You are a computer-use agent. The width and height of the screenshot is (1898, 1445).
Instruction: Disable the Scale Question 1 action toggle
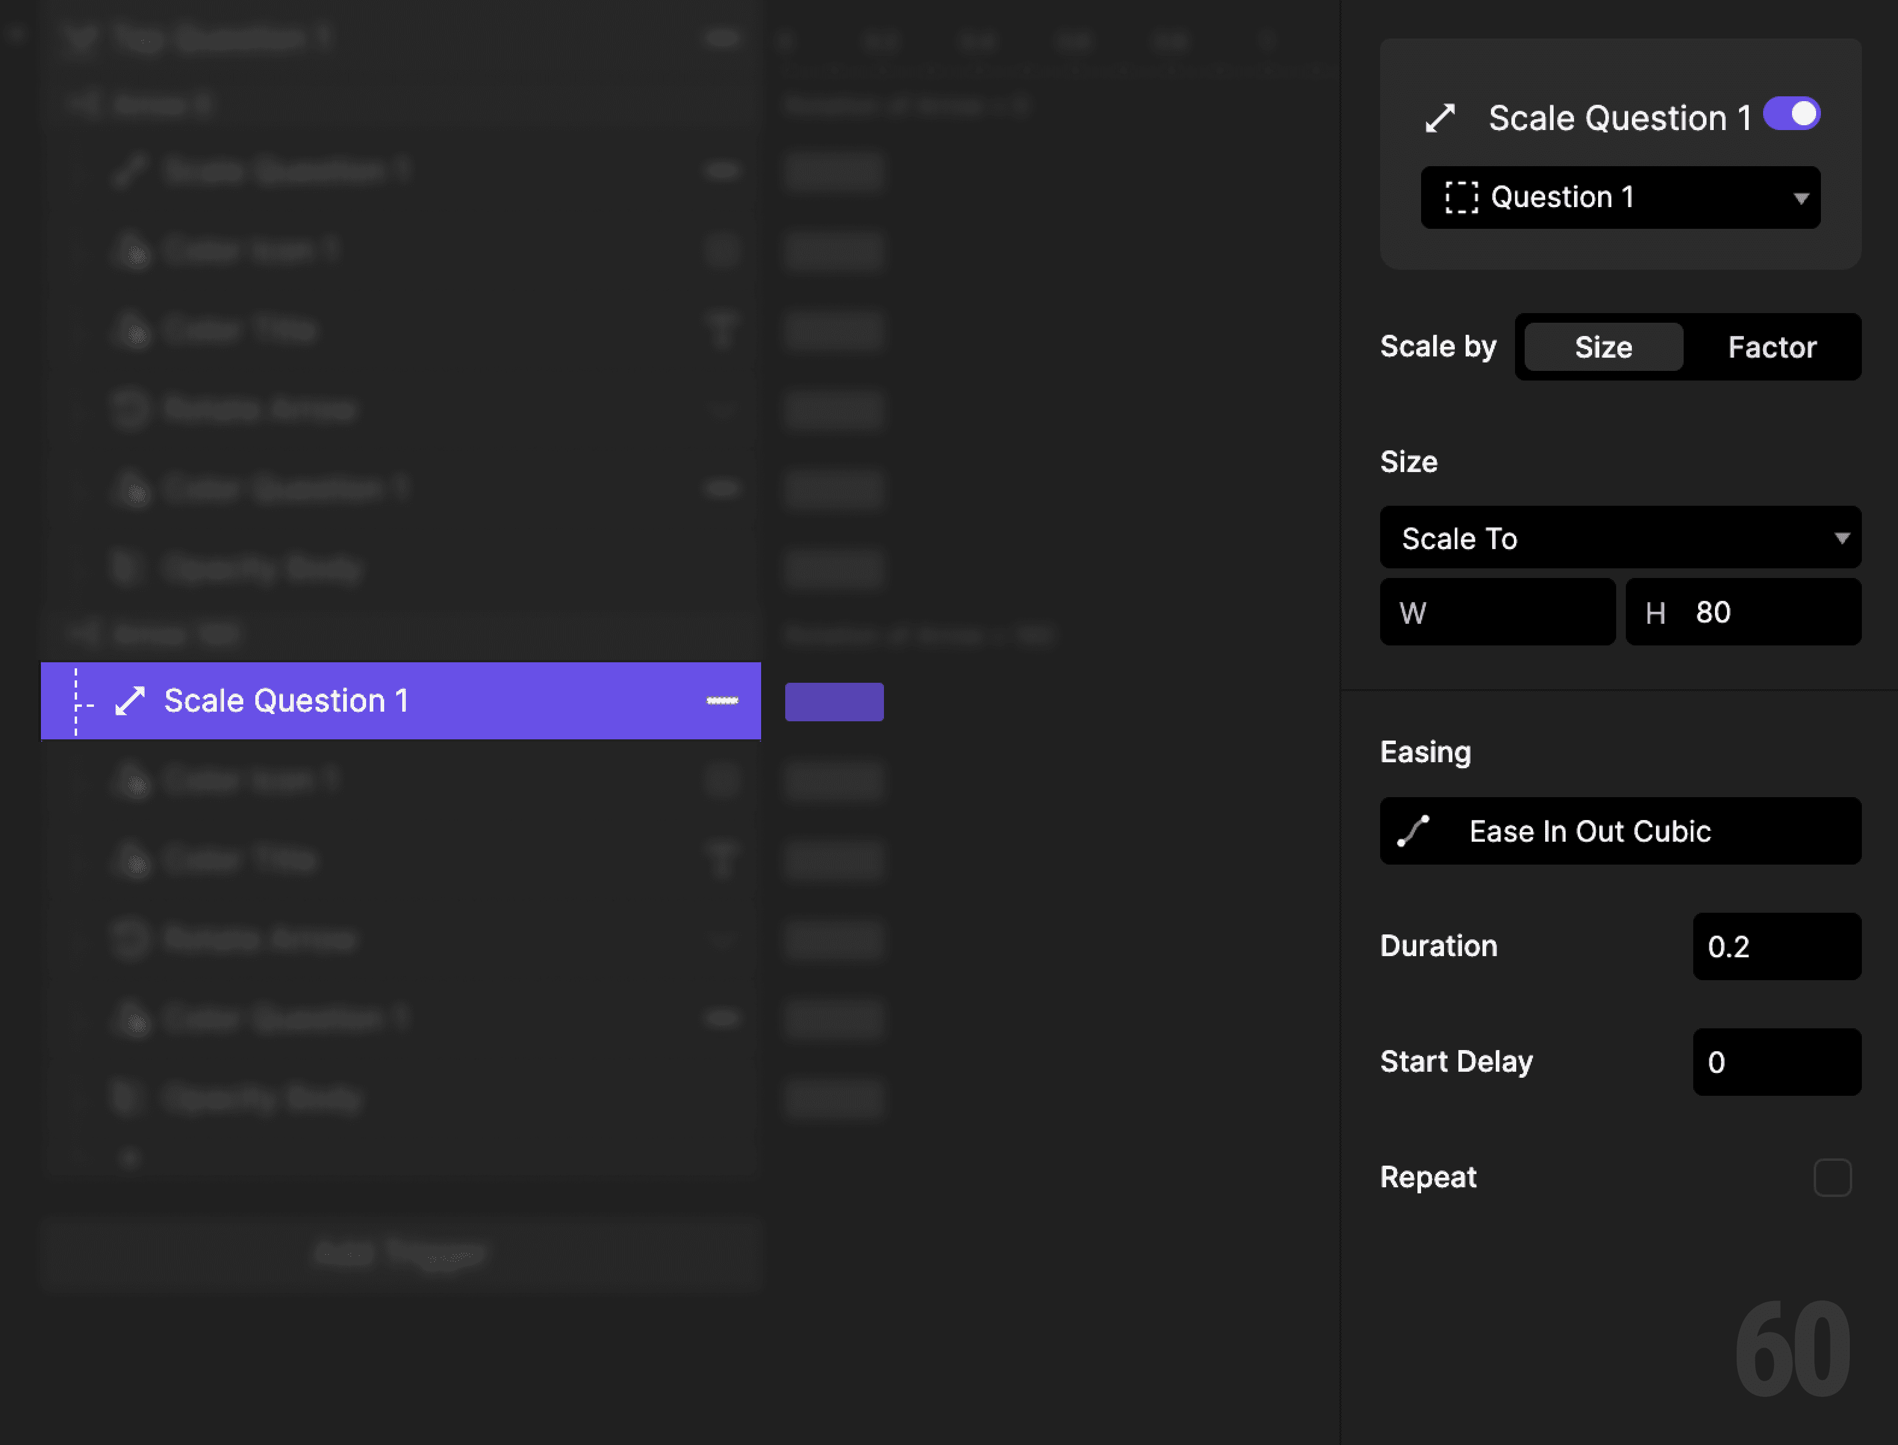click(1791, 114)
